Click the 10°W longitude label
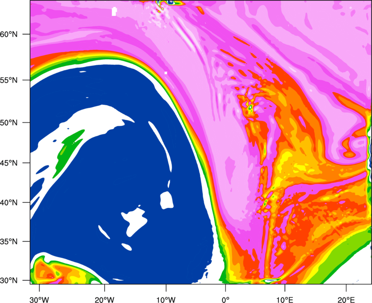 coord(166,300)
